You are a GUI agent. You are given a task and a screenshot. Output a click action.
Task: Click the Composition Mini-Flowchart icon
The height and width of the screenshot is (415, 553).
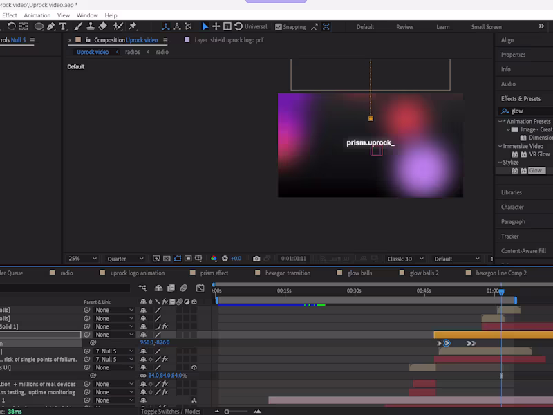click(142, 288)
